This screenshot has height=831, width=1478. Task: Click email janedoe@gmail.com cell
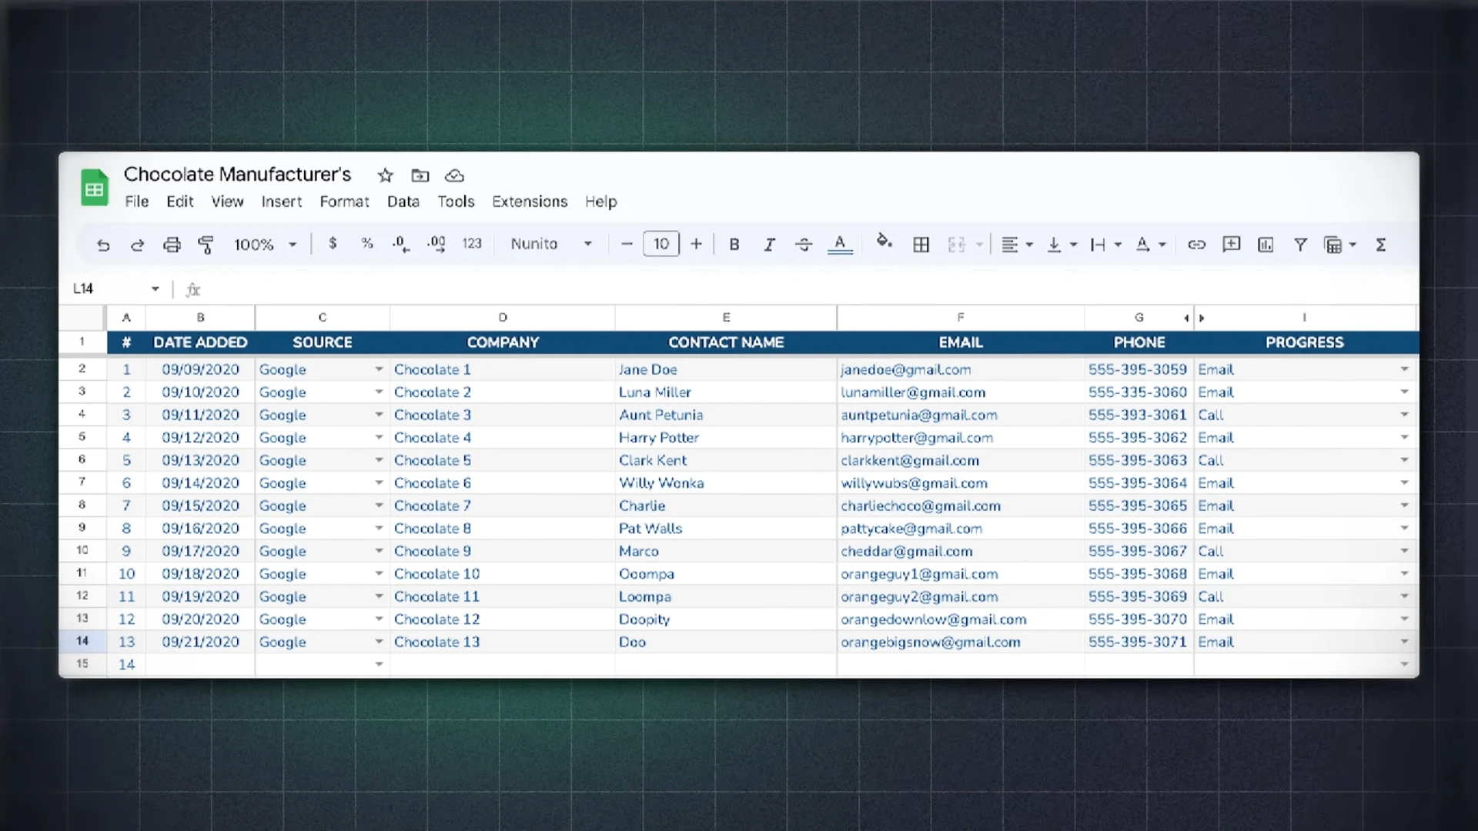pyautogui.click(x=961, y=369)
